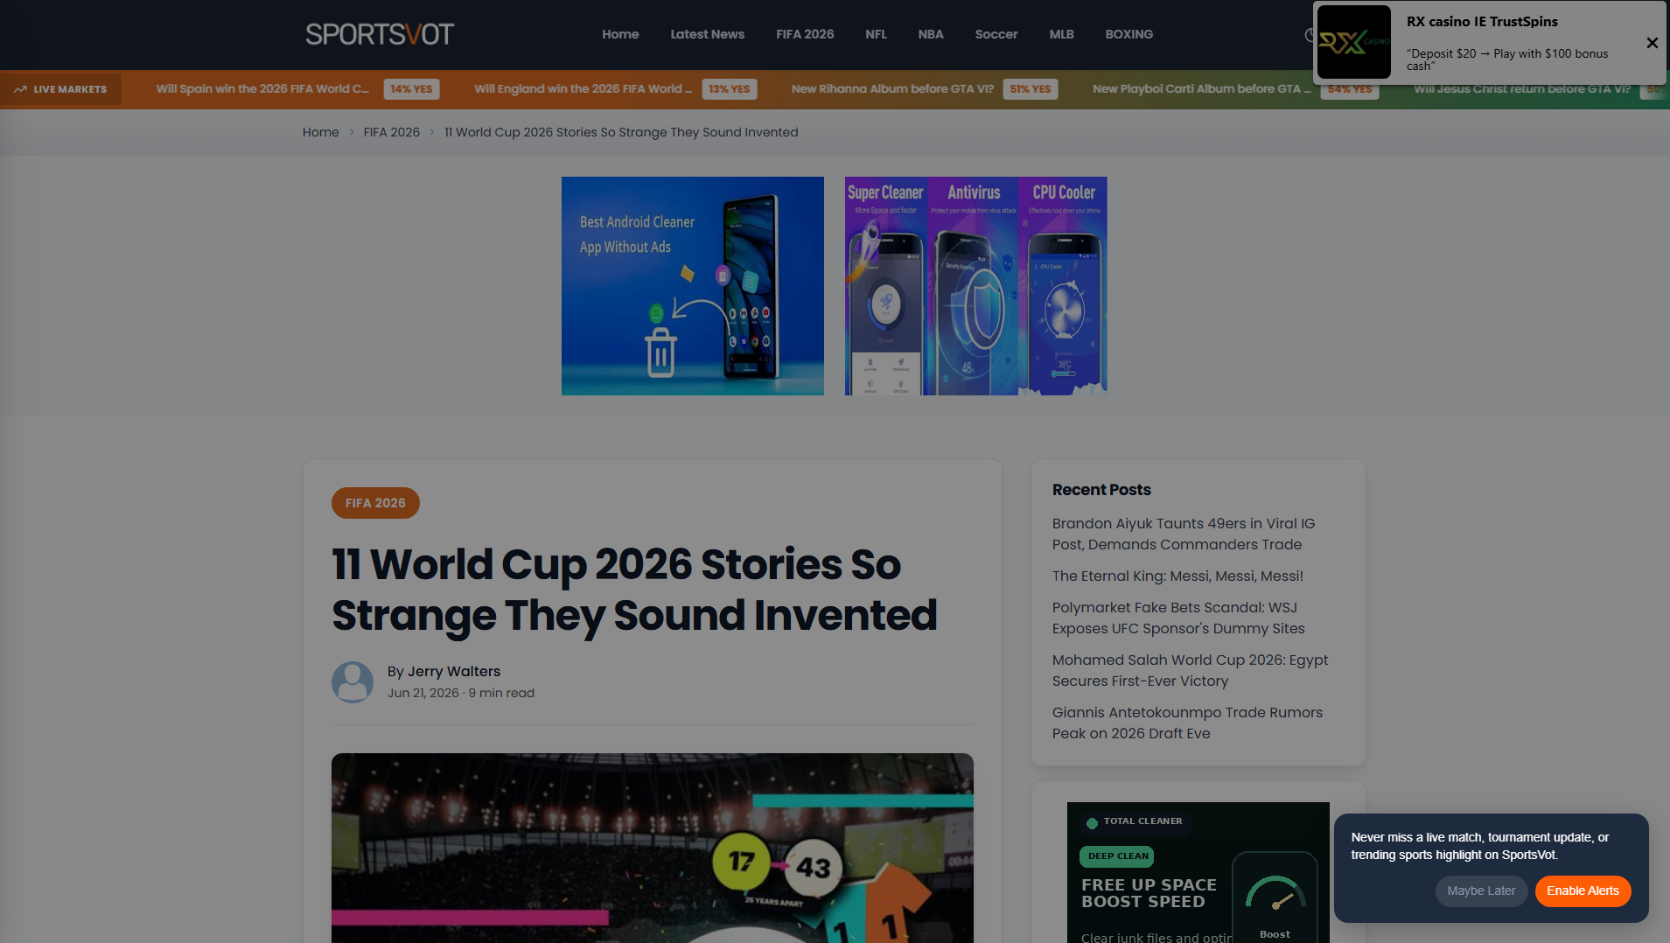Image resolution: width=1670 pixels, height=943 pixels.
Task: Click the Deep Clean badge in ad
Action: coord(1117,856)
